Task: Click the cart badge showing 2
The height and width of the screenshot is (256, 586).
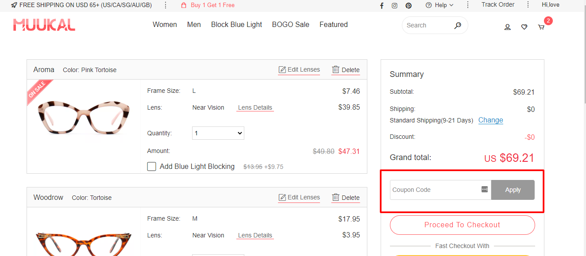Action: click(x=548, y=21)
